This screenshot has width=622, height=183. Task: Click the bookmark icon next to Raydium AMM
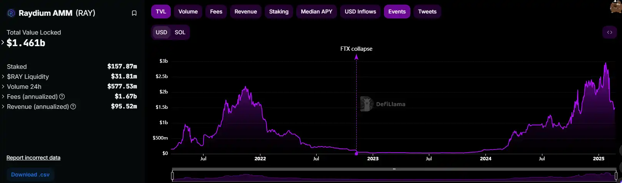[134, 13]
